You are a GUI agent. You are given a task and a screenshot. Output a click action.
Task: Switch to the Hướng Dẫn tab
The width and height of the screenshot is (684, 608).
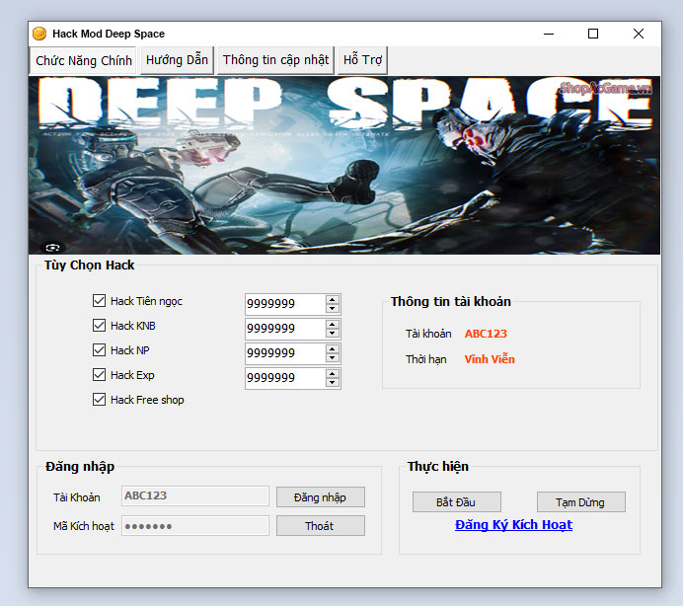pos(177,60)
